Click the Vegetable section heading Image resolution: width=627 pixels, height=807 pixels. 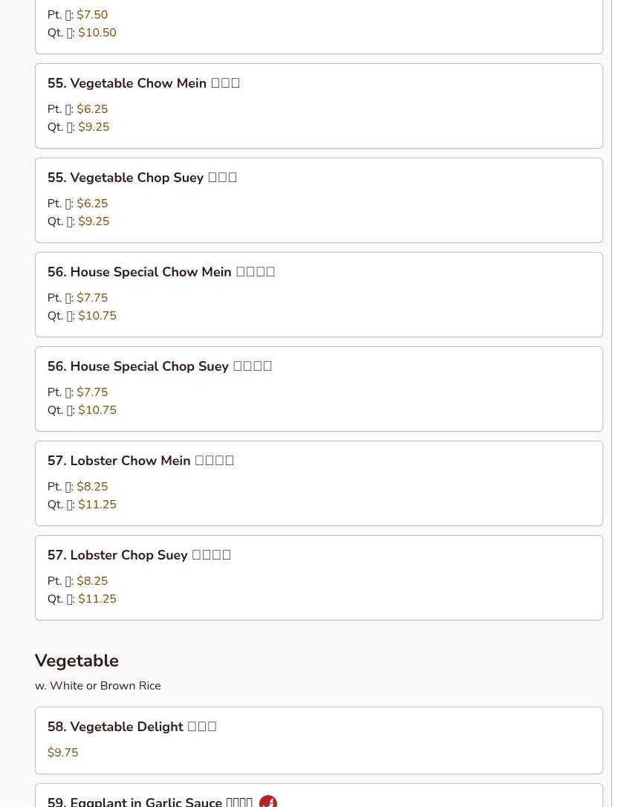pyautogui.click(x=77, y=661)
